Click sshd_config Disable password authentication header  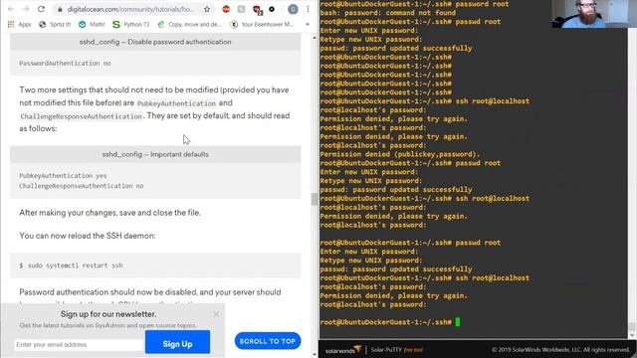point(155,42)
